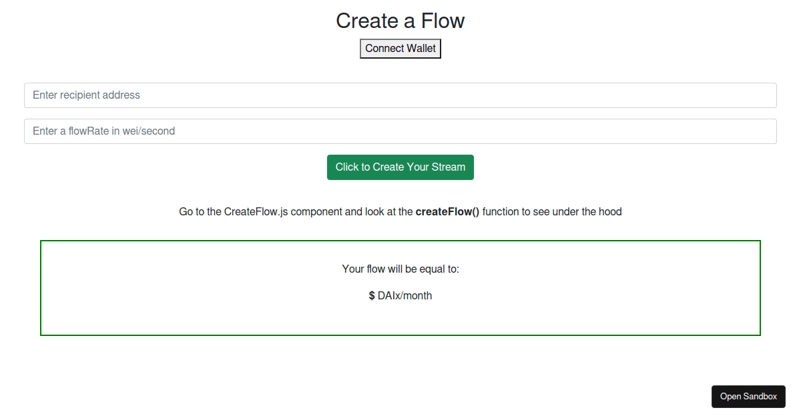Select the $ DAIx/month label
The width and height of the screenshot is (801, 420).
click(400, 295)
